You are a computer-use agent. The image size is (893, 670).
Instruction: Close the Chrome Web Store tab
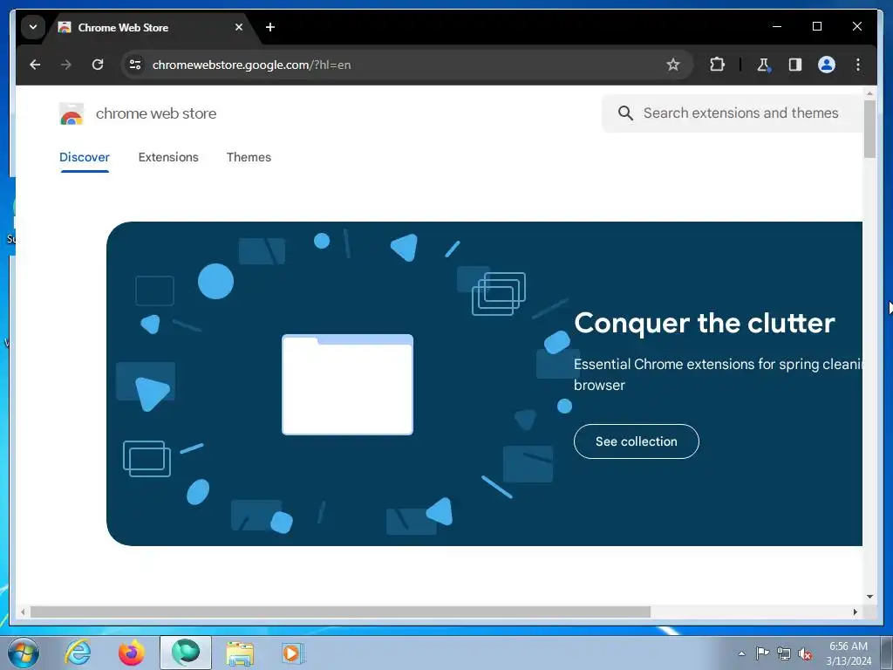239,27
